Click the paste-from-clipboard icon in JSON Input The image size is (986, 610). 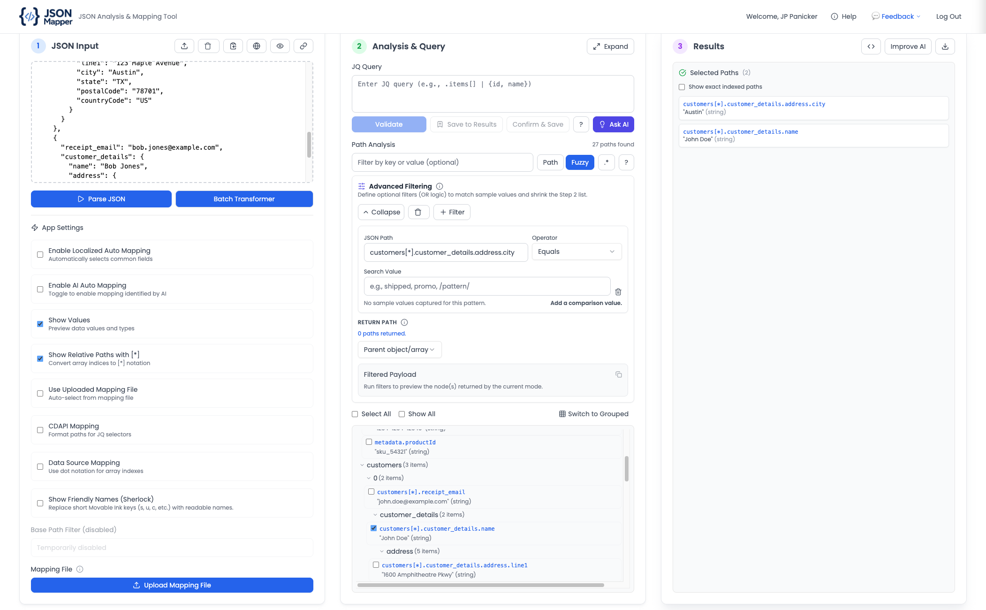[x=233, y=46]
